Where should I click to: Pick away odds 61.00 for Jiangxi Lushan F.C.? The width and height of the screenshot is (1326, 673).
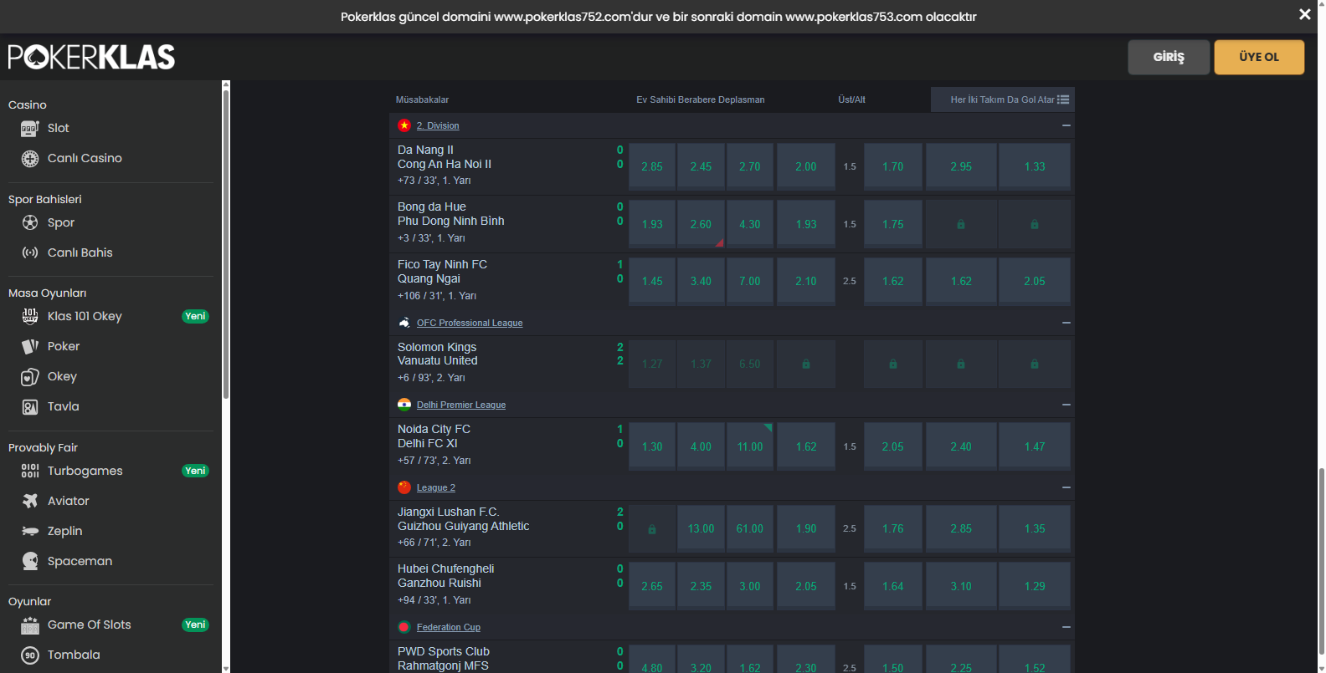[x=750, y=528]
